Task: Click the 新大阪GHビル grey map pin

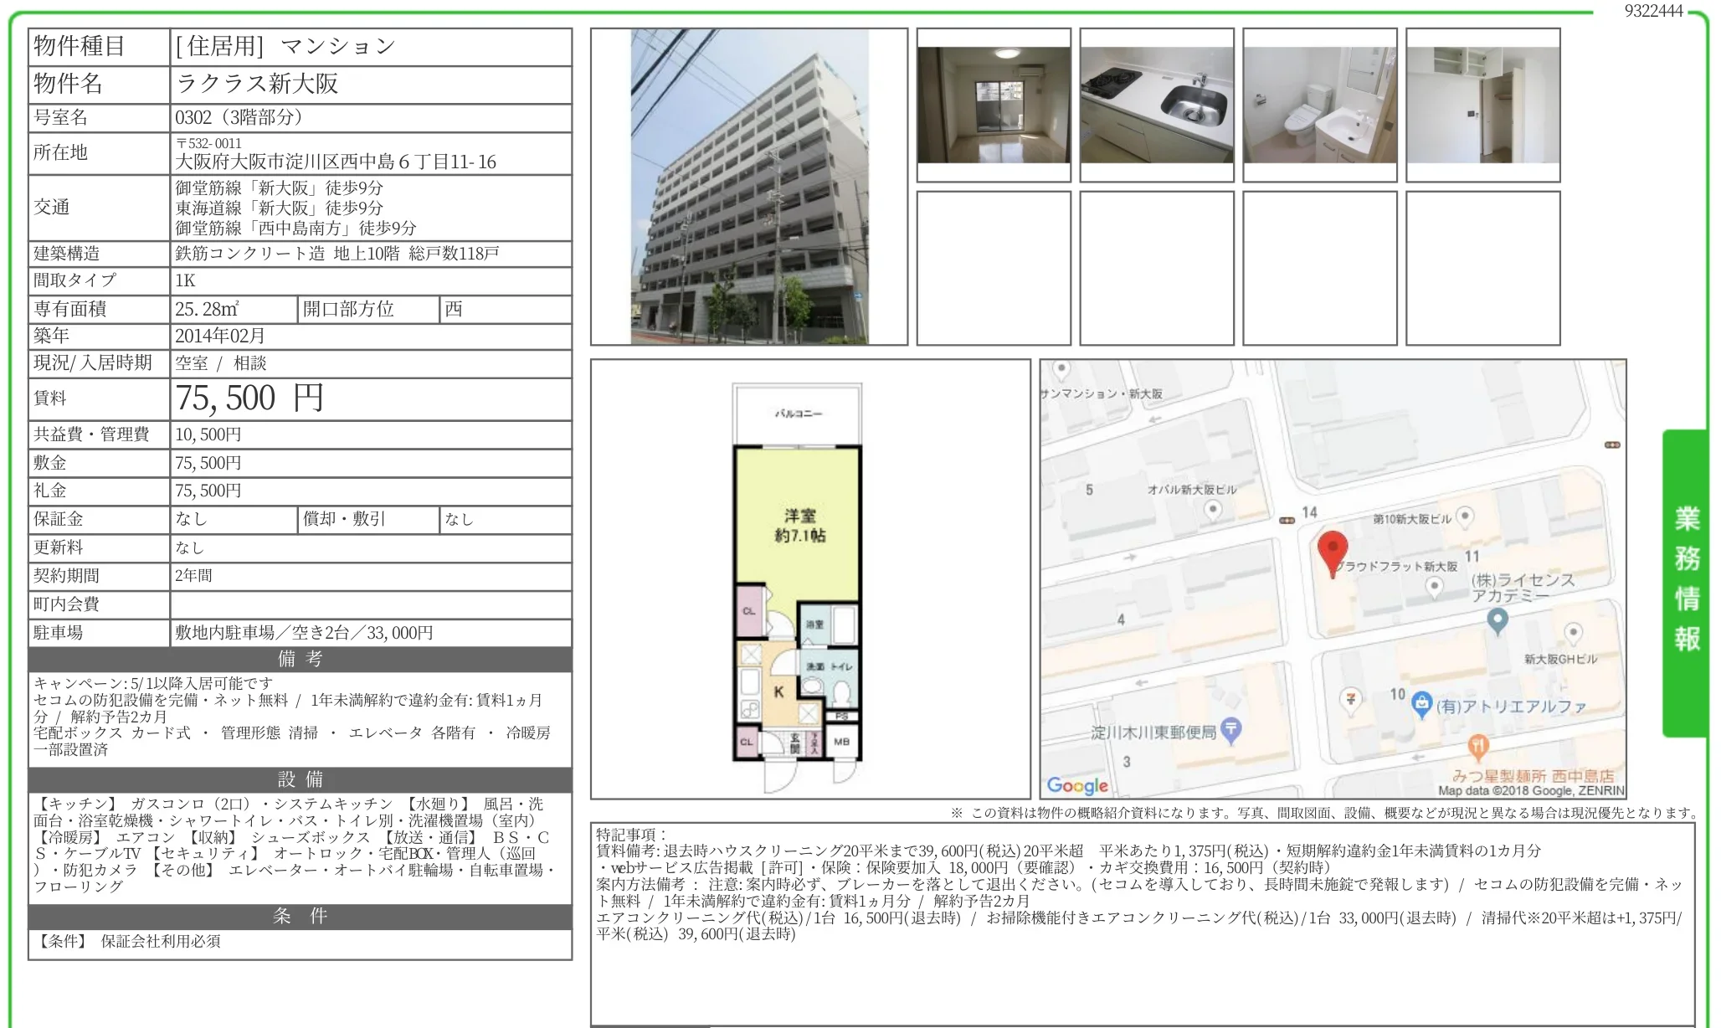Action: click(1573, 633)
